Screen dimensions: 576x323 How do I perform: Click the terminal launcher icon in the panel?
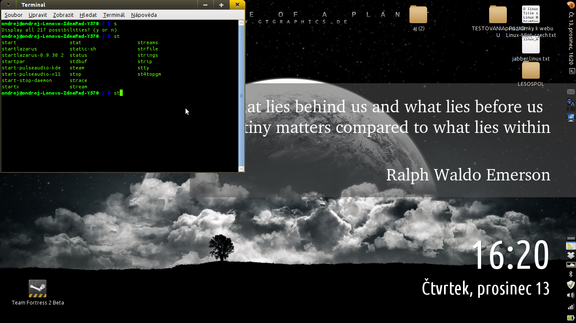pos(572,71)
